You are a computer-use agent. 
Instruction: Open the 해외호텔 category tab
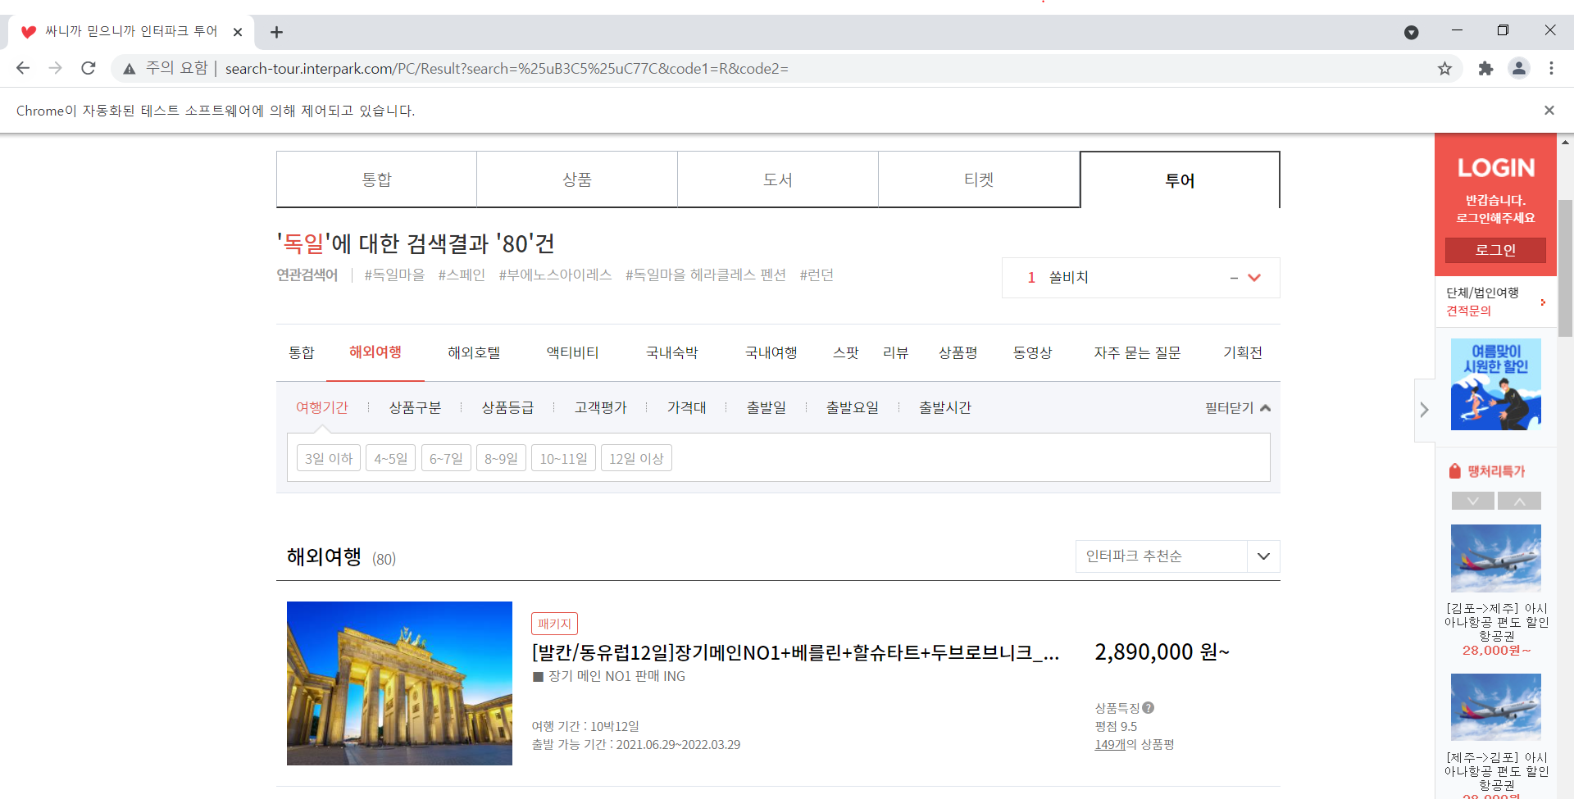474,353
